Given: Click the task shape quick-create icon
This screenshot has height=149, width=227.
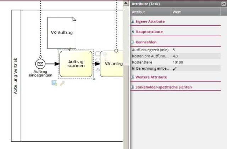Looking at the screenshot, I should point(98,54).
